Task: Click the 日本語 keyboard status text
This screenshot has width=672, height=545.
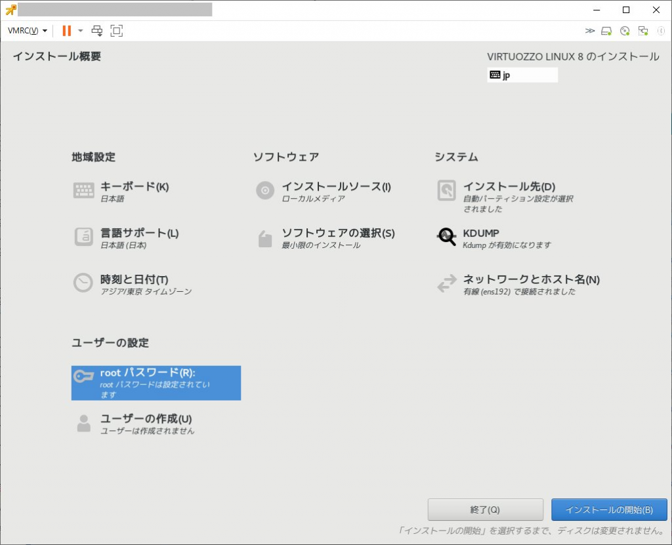Action: 112,199
